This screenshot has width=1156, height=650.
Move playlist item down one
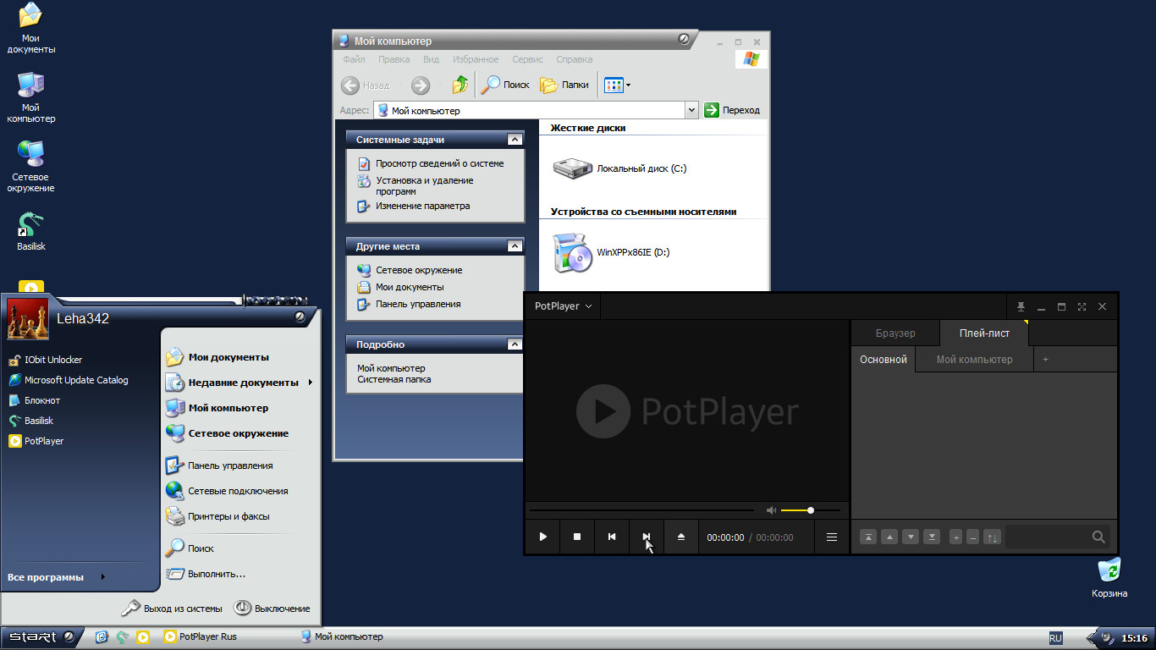click(x=911, y=537)
